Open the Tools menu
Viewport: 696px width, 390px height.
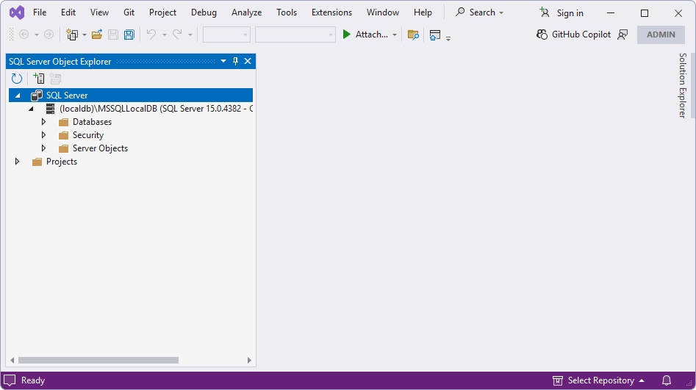point(287,12)
